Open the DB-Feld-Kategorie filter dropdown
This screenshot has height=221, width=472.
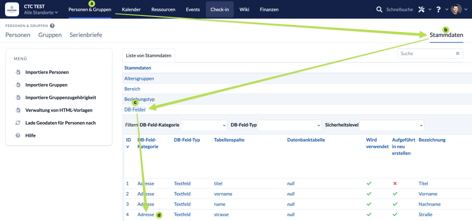(204, 125)
